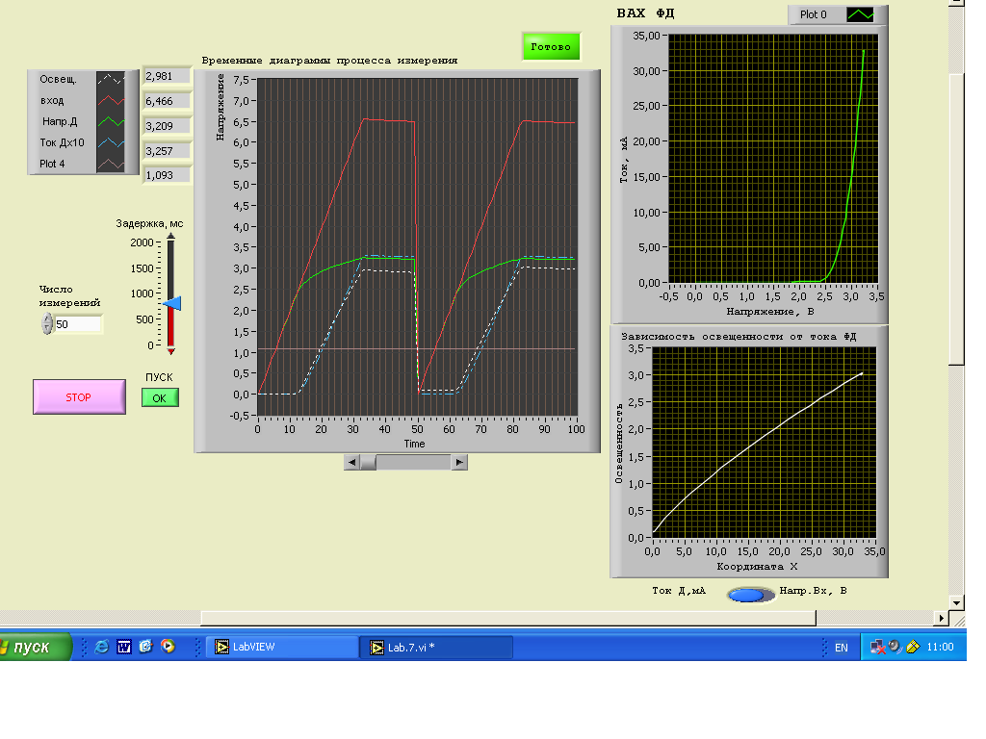Click the window vertical scrollbar down arrow
Screen dimensions: 986x739
tap(956, 602)
